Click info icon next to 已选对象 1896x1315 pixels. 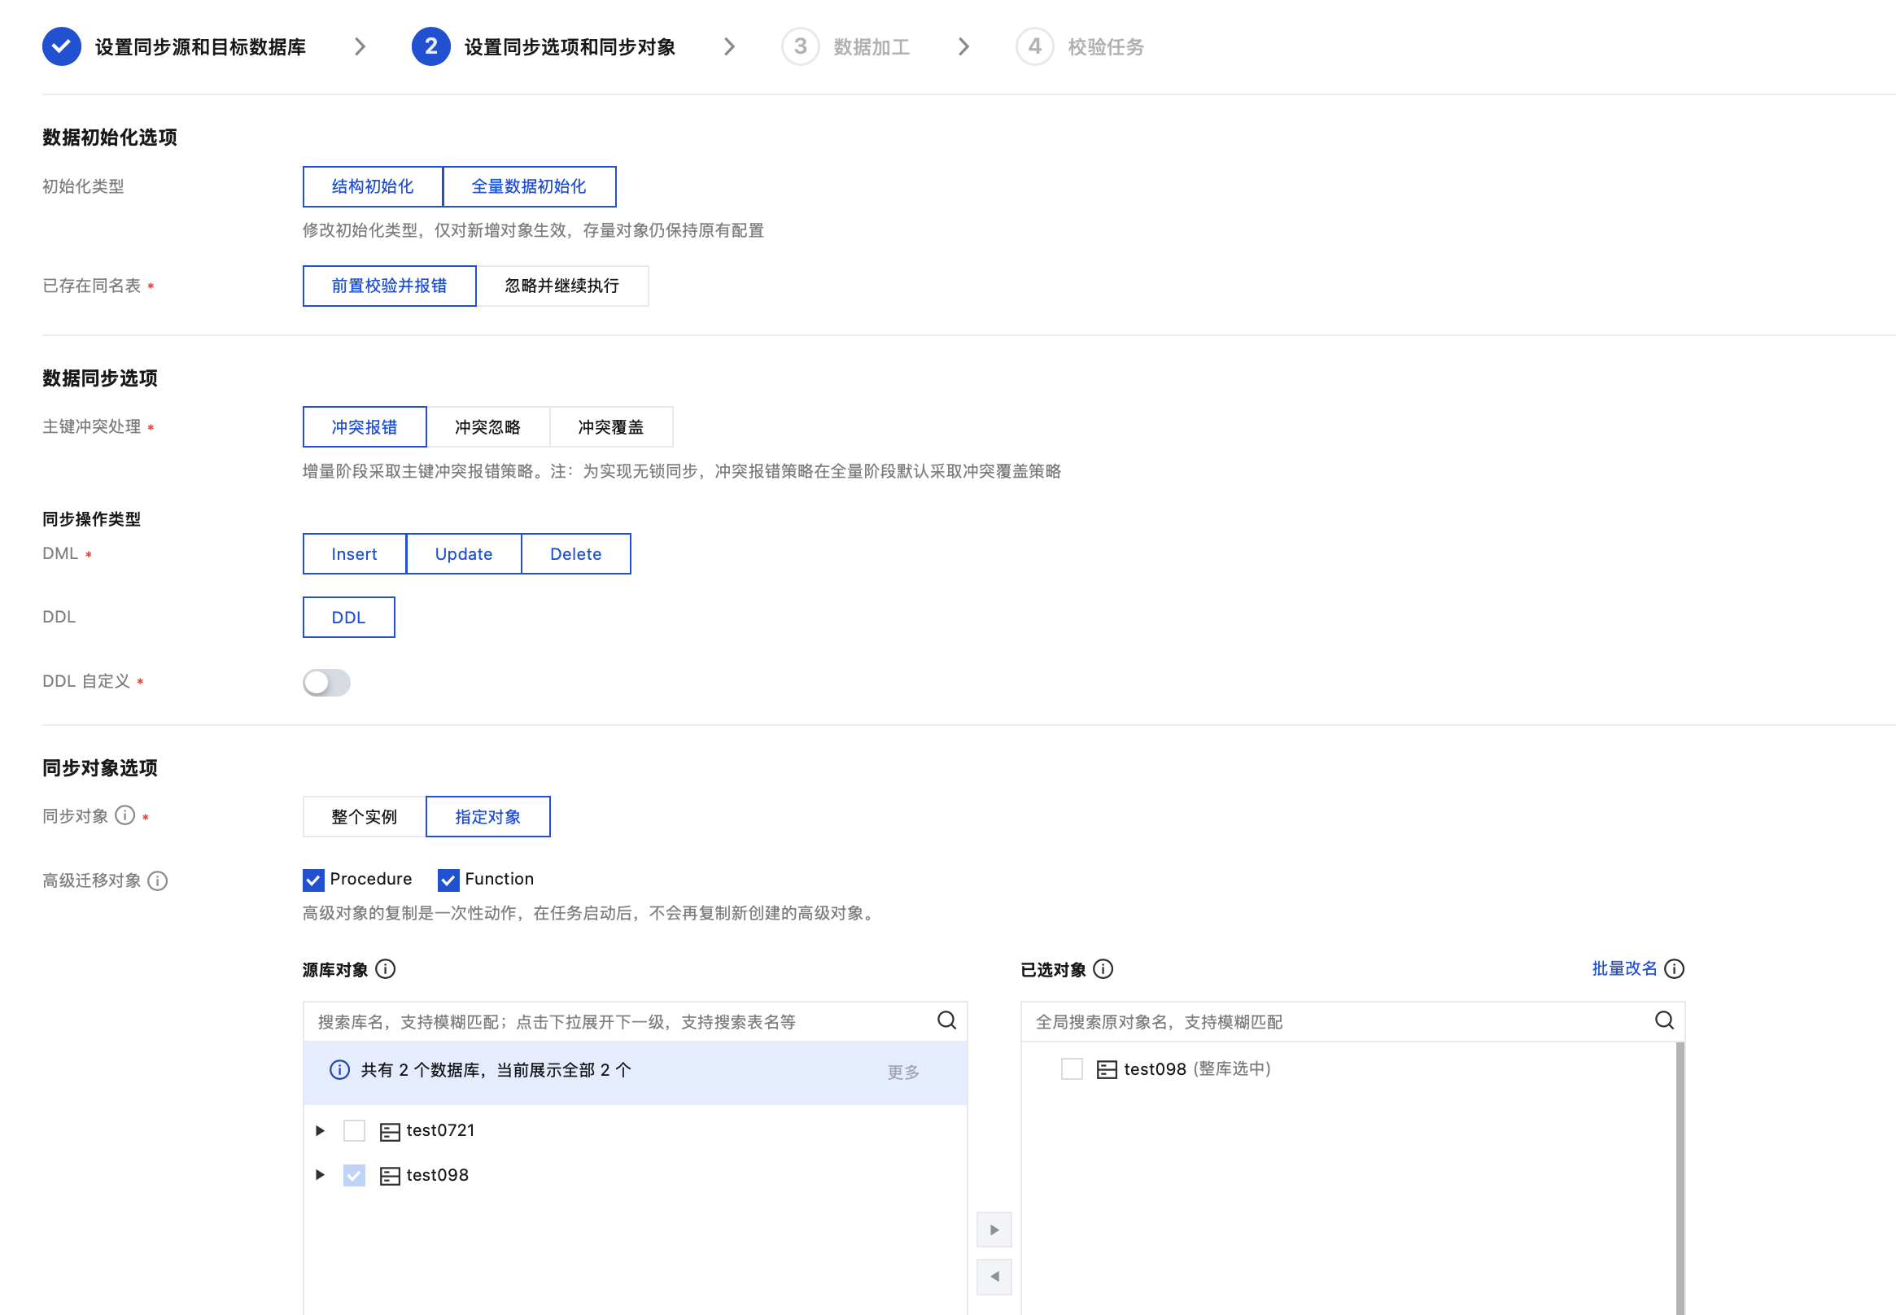[1103, 969]
